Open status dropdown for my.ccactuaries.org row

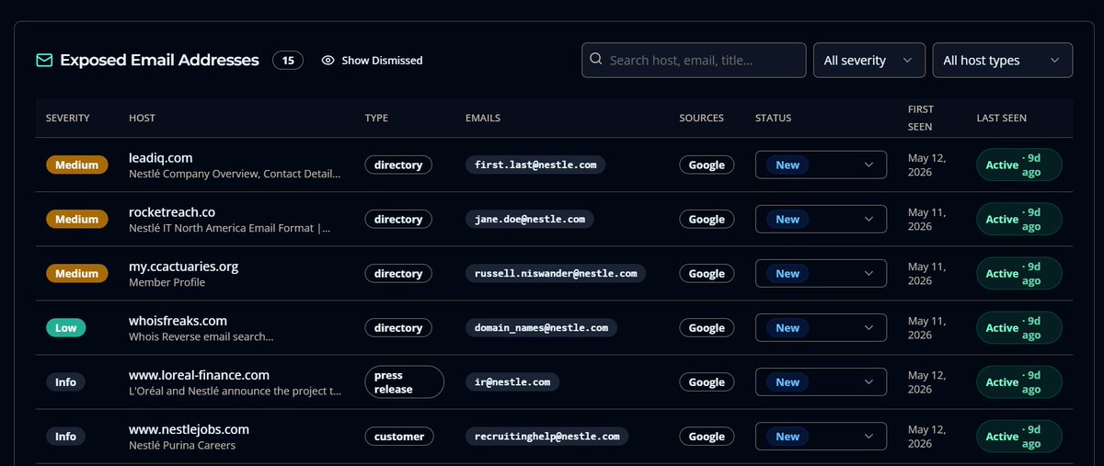(x=821, y=274)
